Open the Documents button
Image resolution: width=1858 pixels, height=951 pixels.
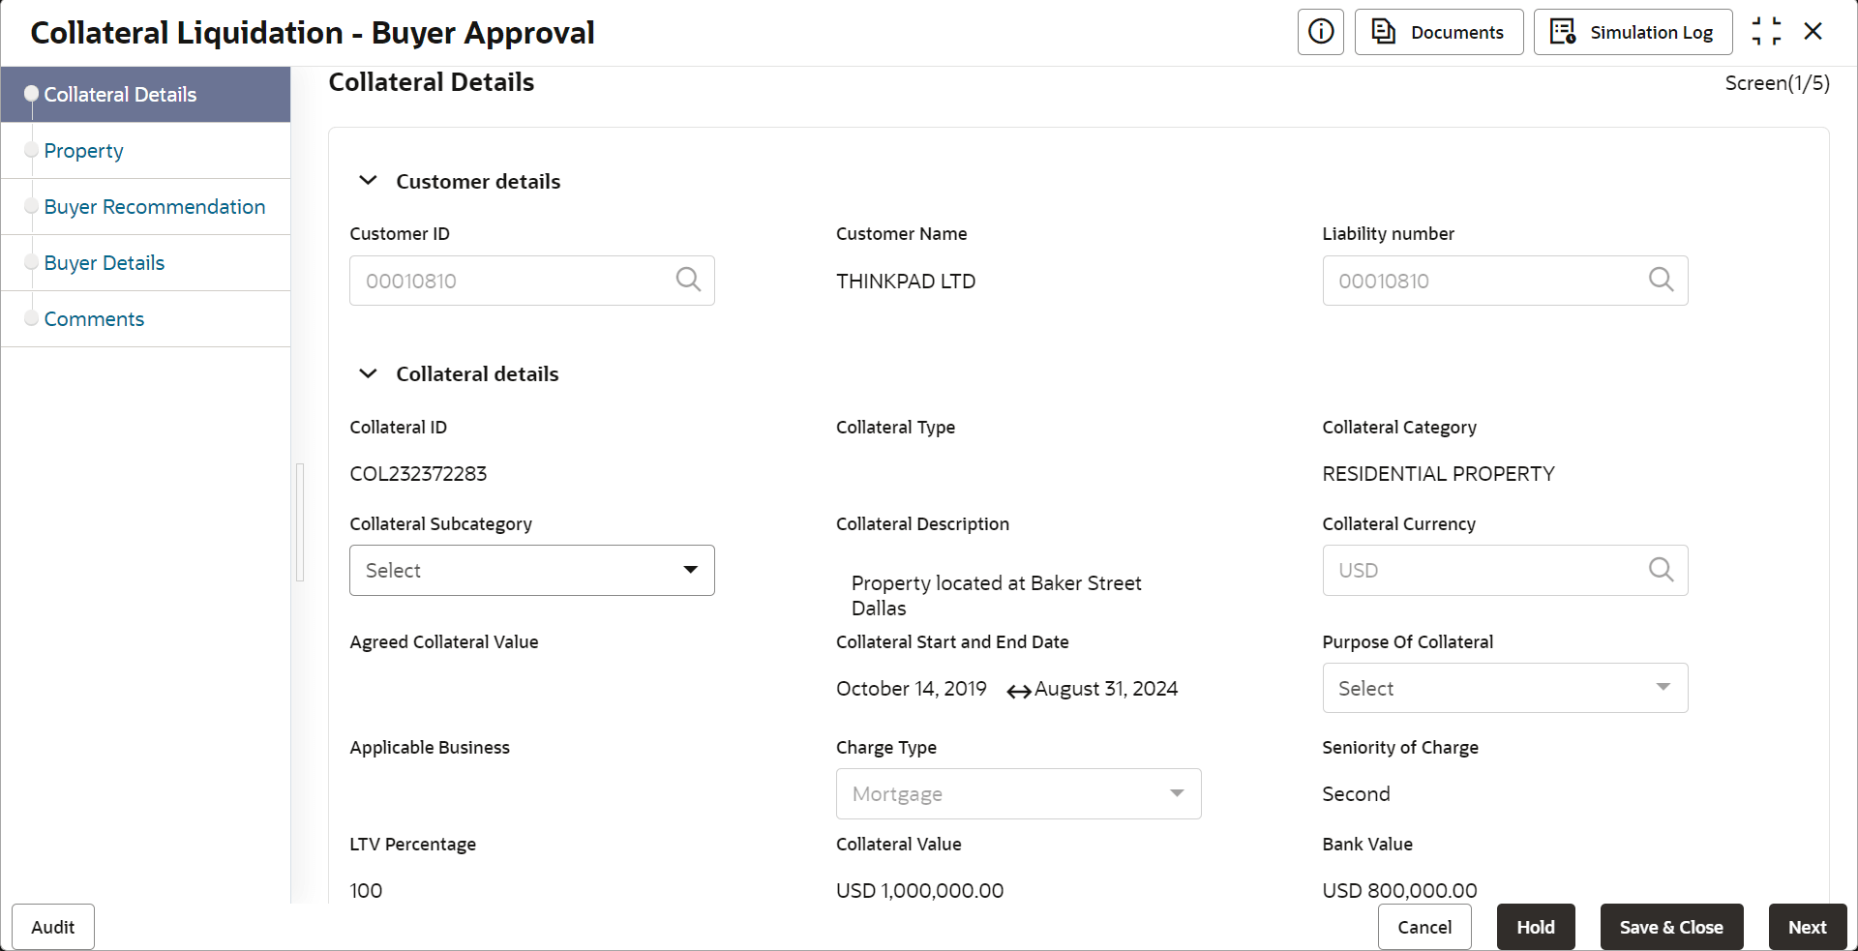click(x=1439, y=32)
